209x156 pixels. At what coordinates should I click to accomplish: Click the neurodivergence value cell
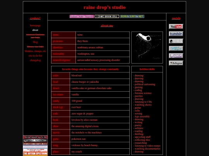click(x=103, y=60)
